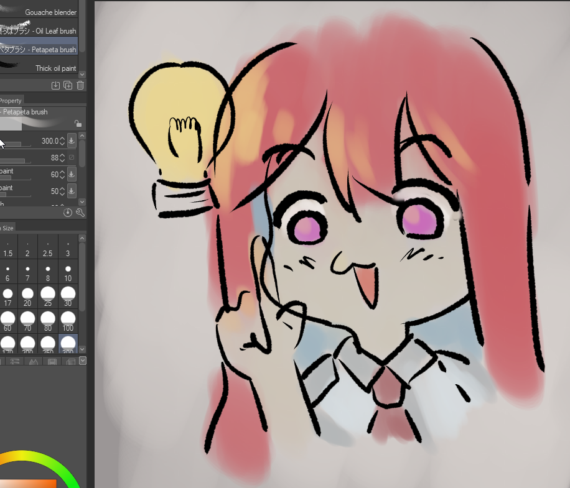Click the amount of paint slider showing 60

click(x=16, y=178)
